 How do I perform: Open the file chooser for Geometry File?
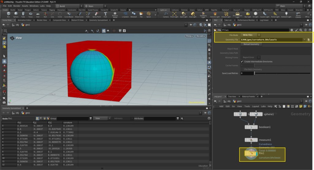point(309,40)
